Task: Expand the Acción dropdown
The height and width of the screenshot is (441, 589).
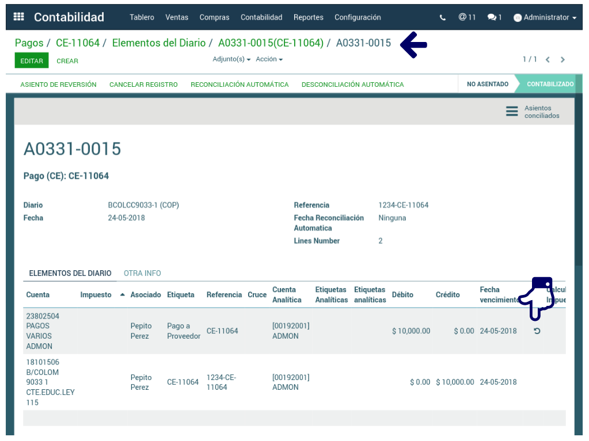Action: (269, 59)
